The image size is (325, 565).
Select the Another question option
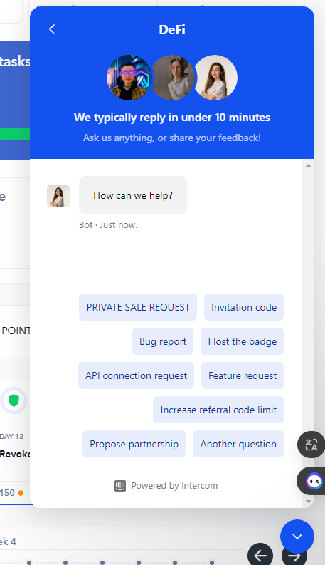click(x=238, y=444)
